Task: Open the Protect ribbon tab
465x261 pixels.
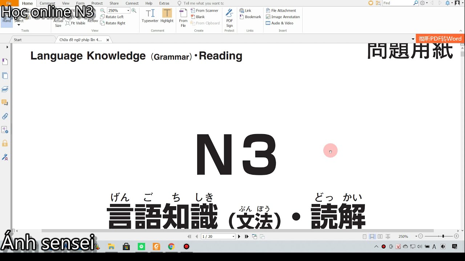Action: pyautogui.click(x=97, y=3)
